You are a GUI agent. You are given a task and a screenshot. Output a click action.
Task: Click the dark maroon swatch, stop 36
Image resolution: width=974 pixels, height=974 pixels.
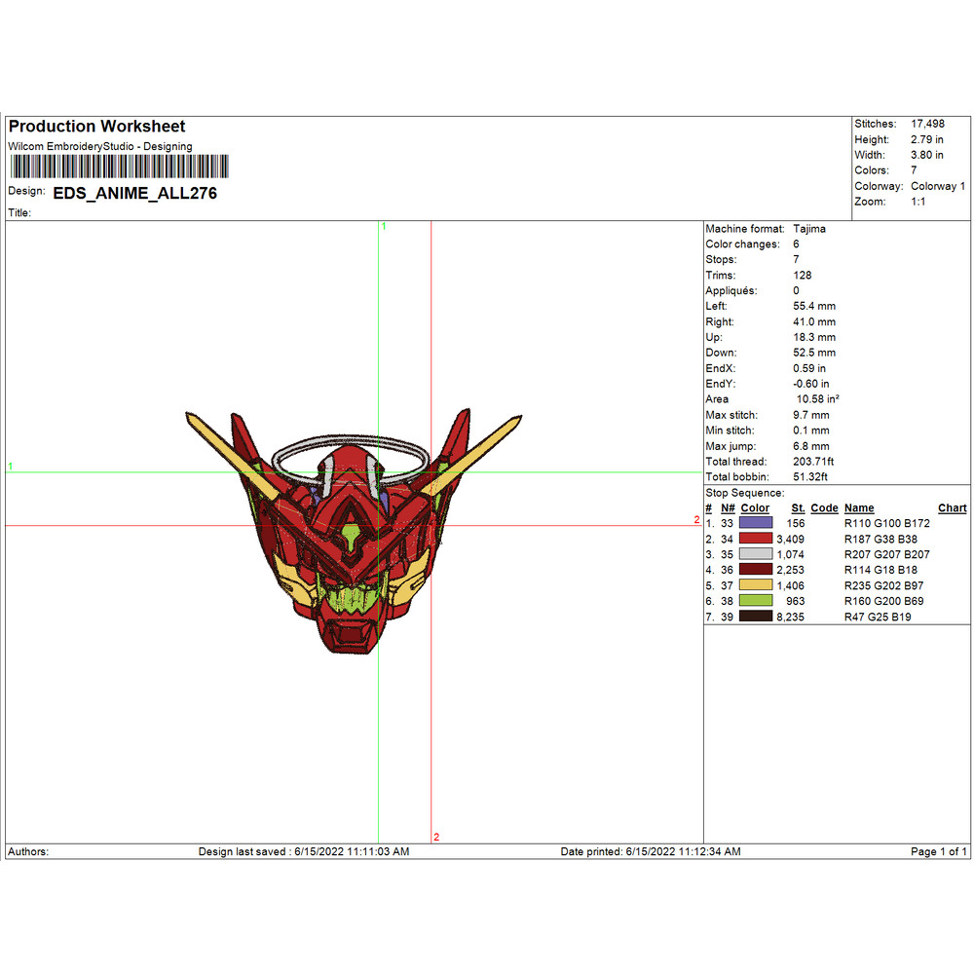click(756, 570)
